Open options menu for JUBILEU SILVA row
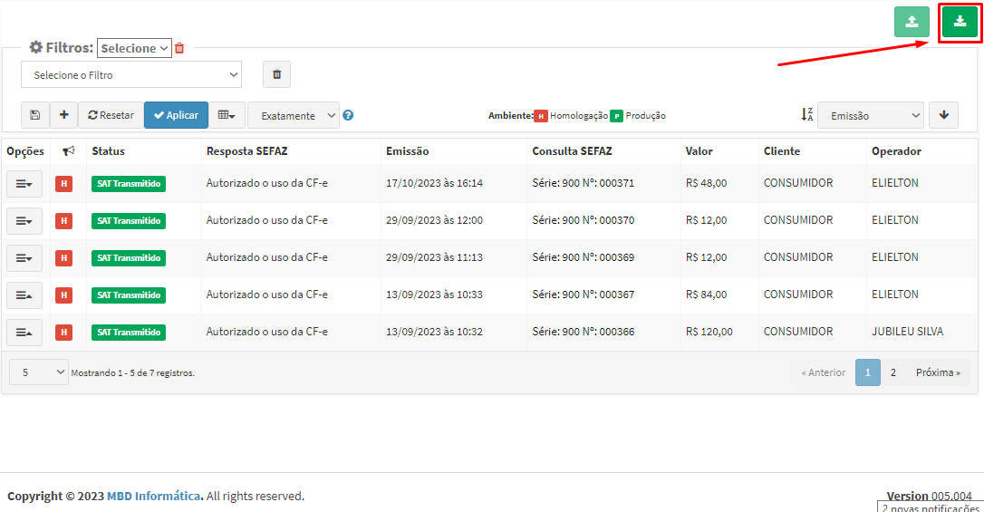Viewport: 984px width, 512px height. click(x=24, y=332)
